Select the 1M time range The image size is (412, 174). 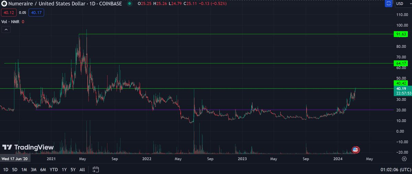point(24,170)
